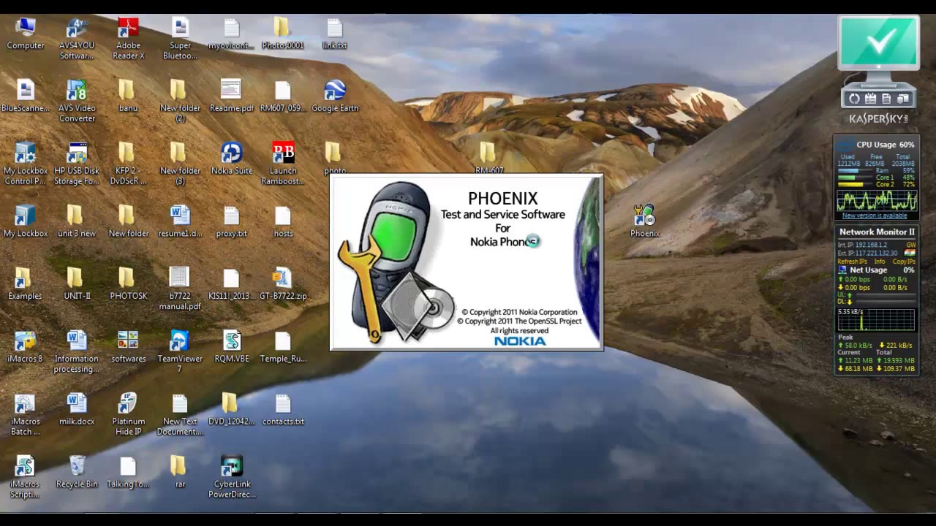
Task: Open the UNIT-II folder
Action: [x=77, y=285]
